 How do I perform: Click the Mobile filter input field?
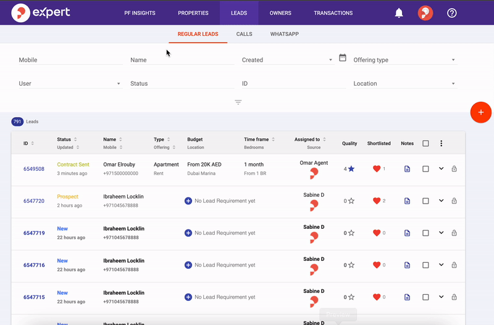pos(70,60)
